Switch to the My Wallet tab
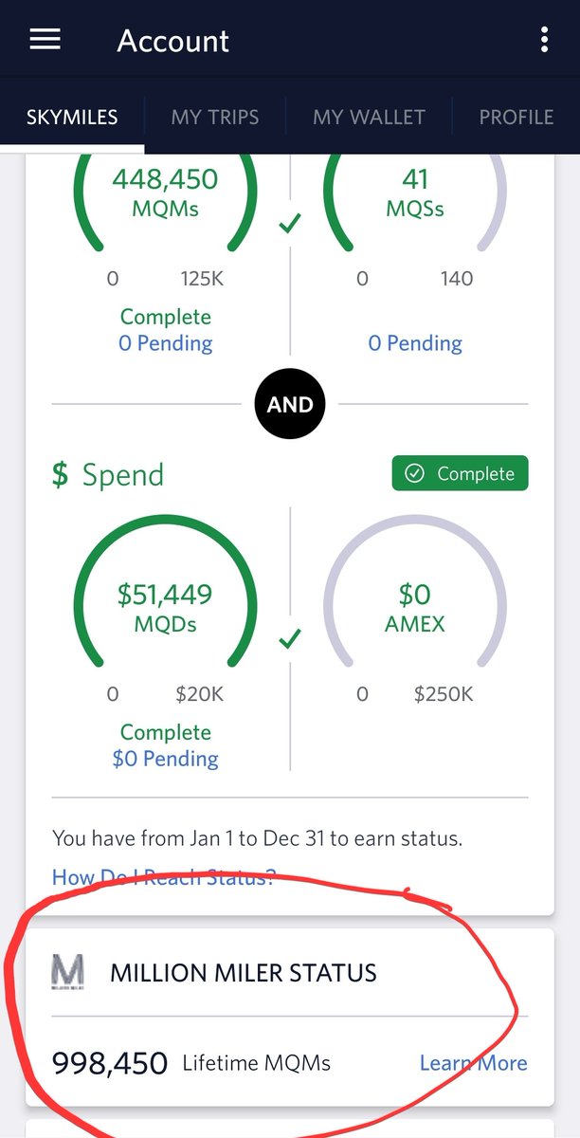Screen dimensions: 580x1138 click(369, 118)
